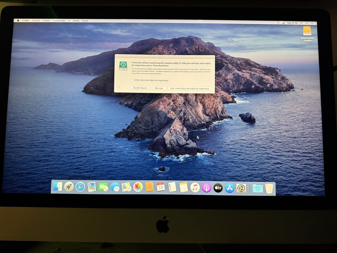Open Spotlight search magnifier in menu bar
This screenshot has height=253, width=337.
tap(307, 23)
